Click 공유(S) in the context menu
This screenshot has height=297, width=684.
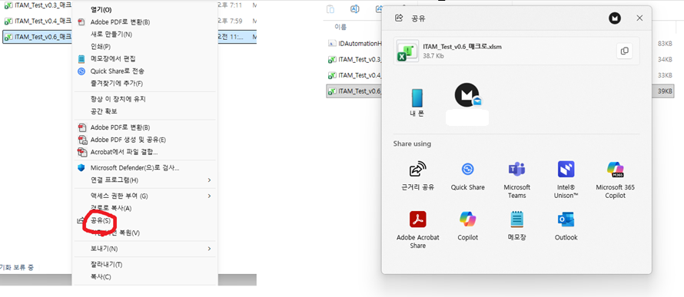(101, 221)
